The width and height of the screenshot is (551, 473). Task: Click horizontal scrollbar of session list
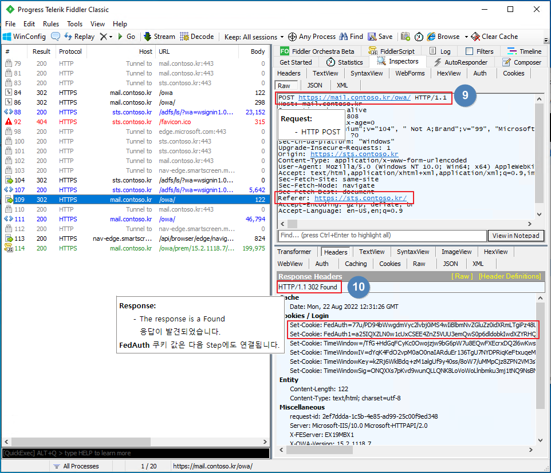tap(81, 442)
